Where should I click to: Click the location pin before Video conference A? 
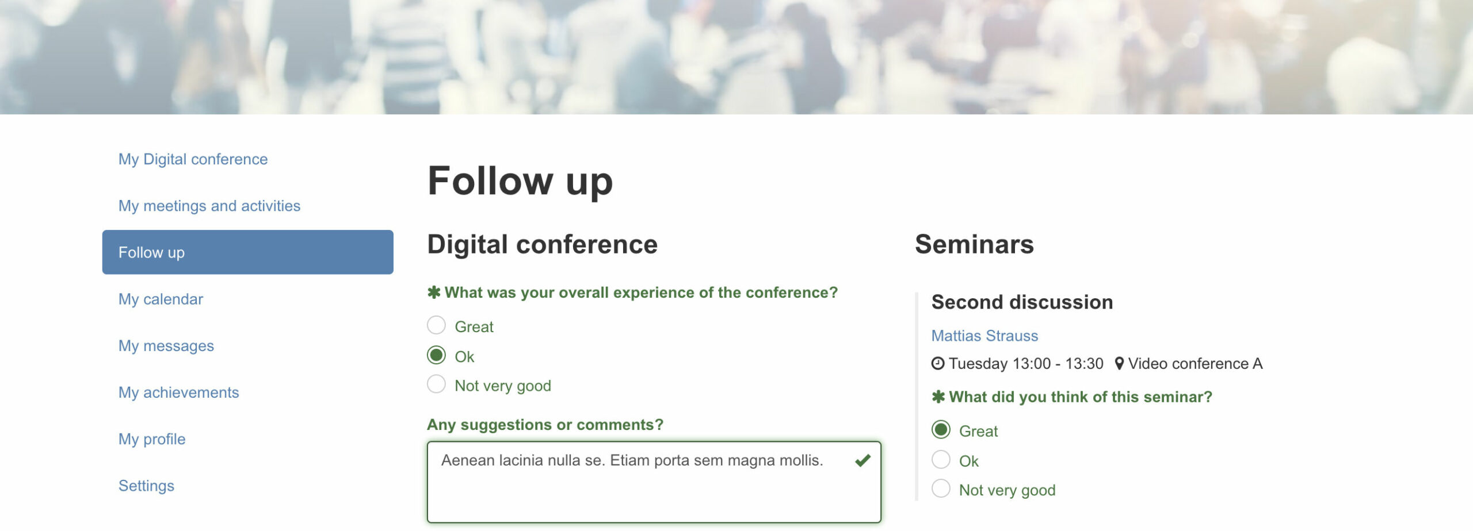(1119, 364)
